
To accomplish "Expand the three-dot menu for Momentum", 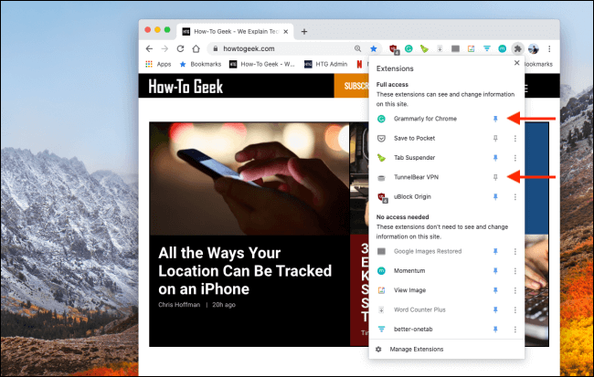I will (x=514, y=272).
